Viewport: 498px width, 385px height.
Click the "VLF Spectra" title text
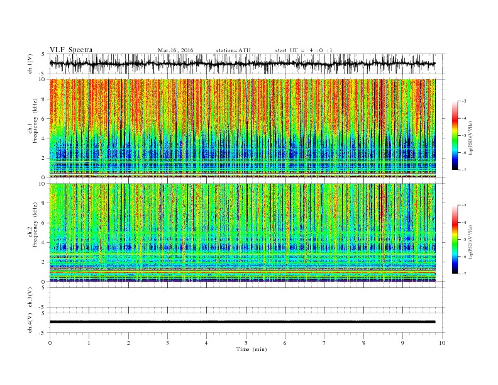[71, 50]
